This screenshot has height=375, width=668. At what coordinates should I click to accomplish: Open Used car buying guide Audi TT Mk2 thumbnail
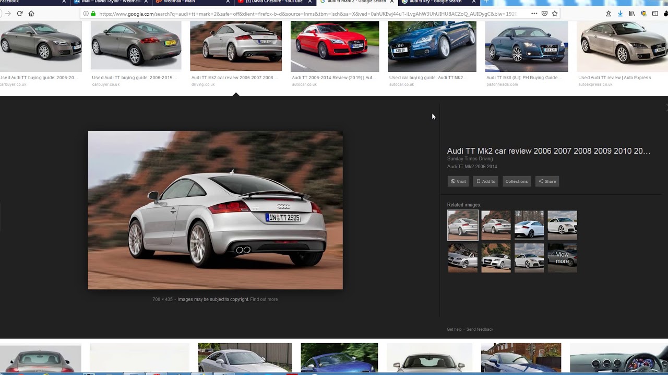(x=432, y=46)
